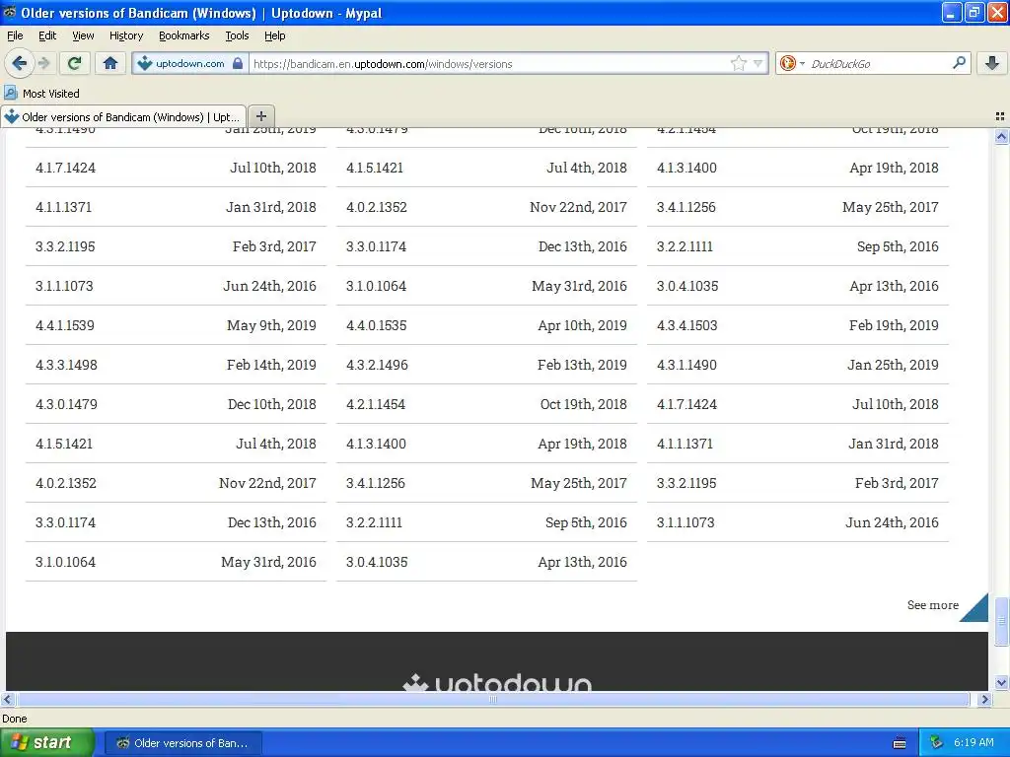Open the Windows Start menu
This screenshot has height=757, width=1010.
[47, 742]
